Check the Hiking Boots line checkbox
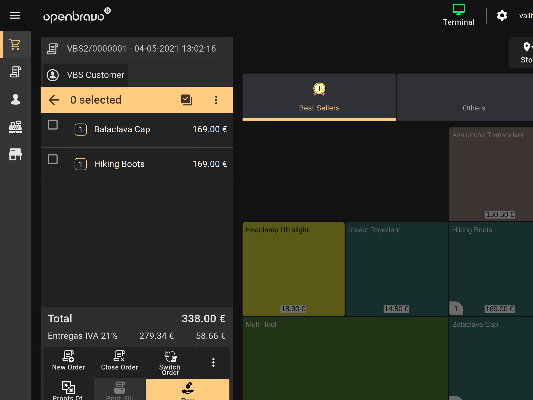The image size is (533, 400). (53, 159)
